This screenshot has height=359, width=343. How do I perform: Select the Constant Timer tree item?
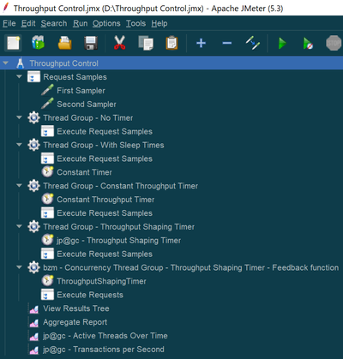pyautogui.click(x=84, y=172)
